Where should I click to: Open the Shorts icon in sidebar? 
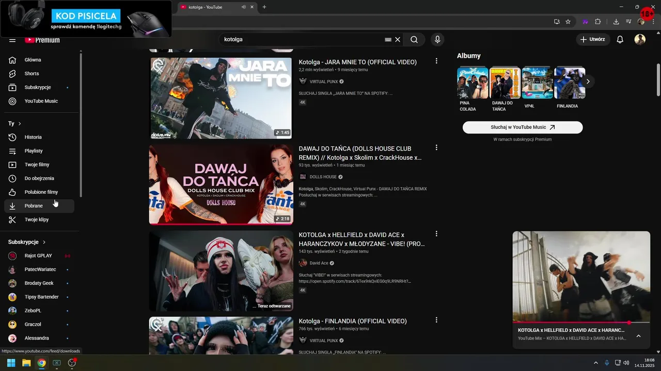[12, 74]
